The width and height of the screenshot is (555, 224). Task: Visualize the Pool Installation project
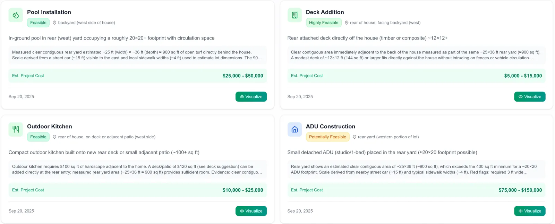[x=251, y=97]
